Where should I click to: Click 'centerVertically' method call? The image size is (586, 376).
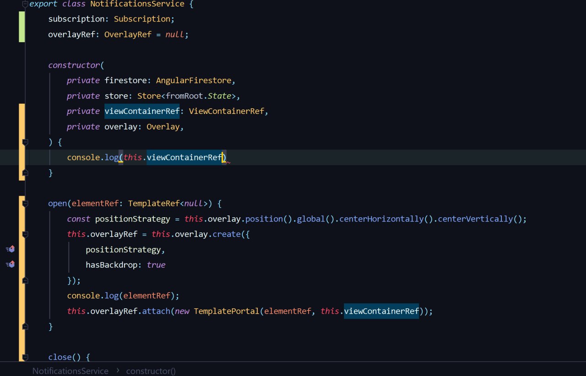475,219
